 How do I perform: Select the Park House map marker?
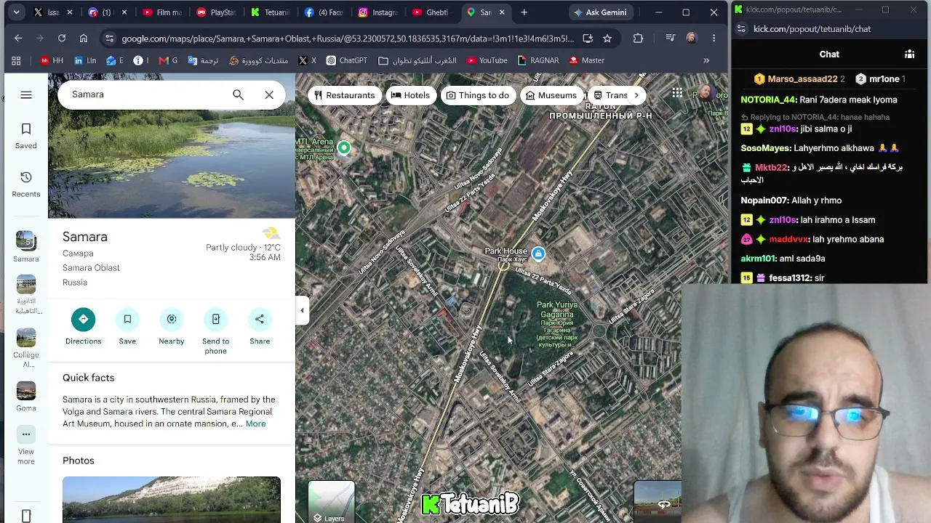(x=538, y=254)
